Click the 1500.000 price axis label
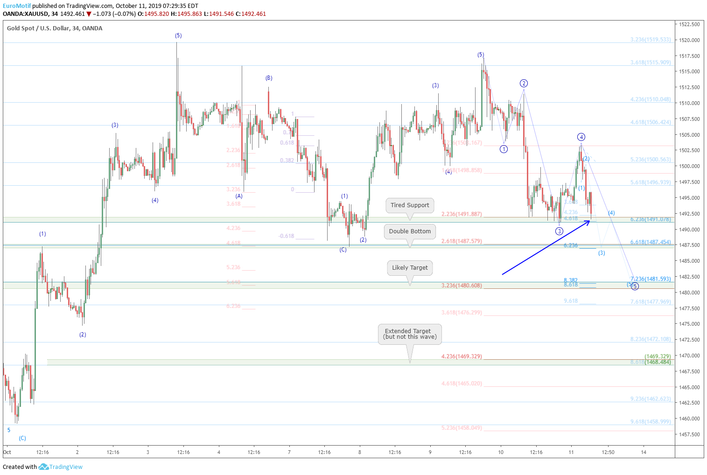 [689, 166]
